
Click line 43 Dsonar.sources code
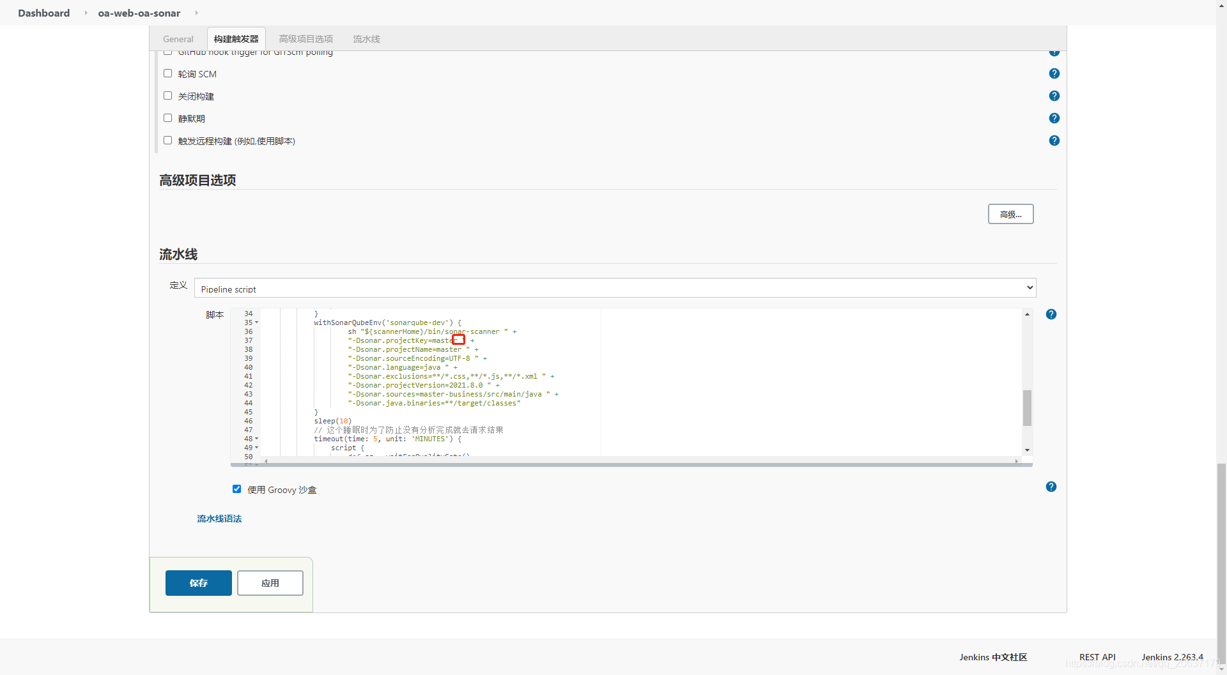tap(453, 394)
